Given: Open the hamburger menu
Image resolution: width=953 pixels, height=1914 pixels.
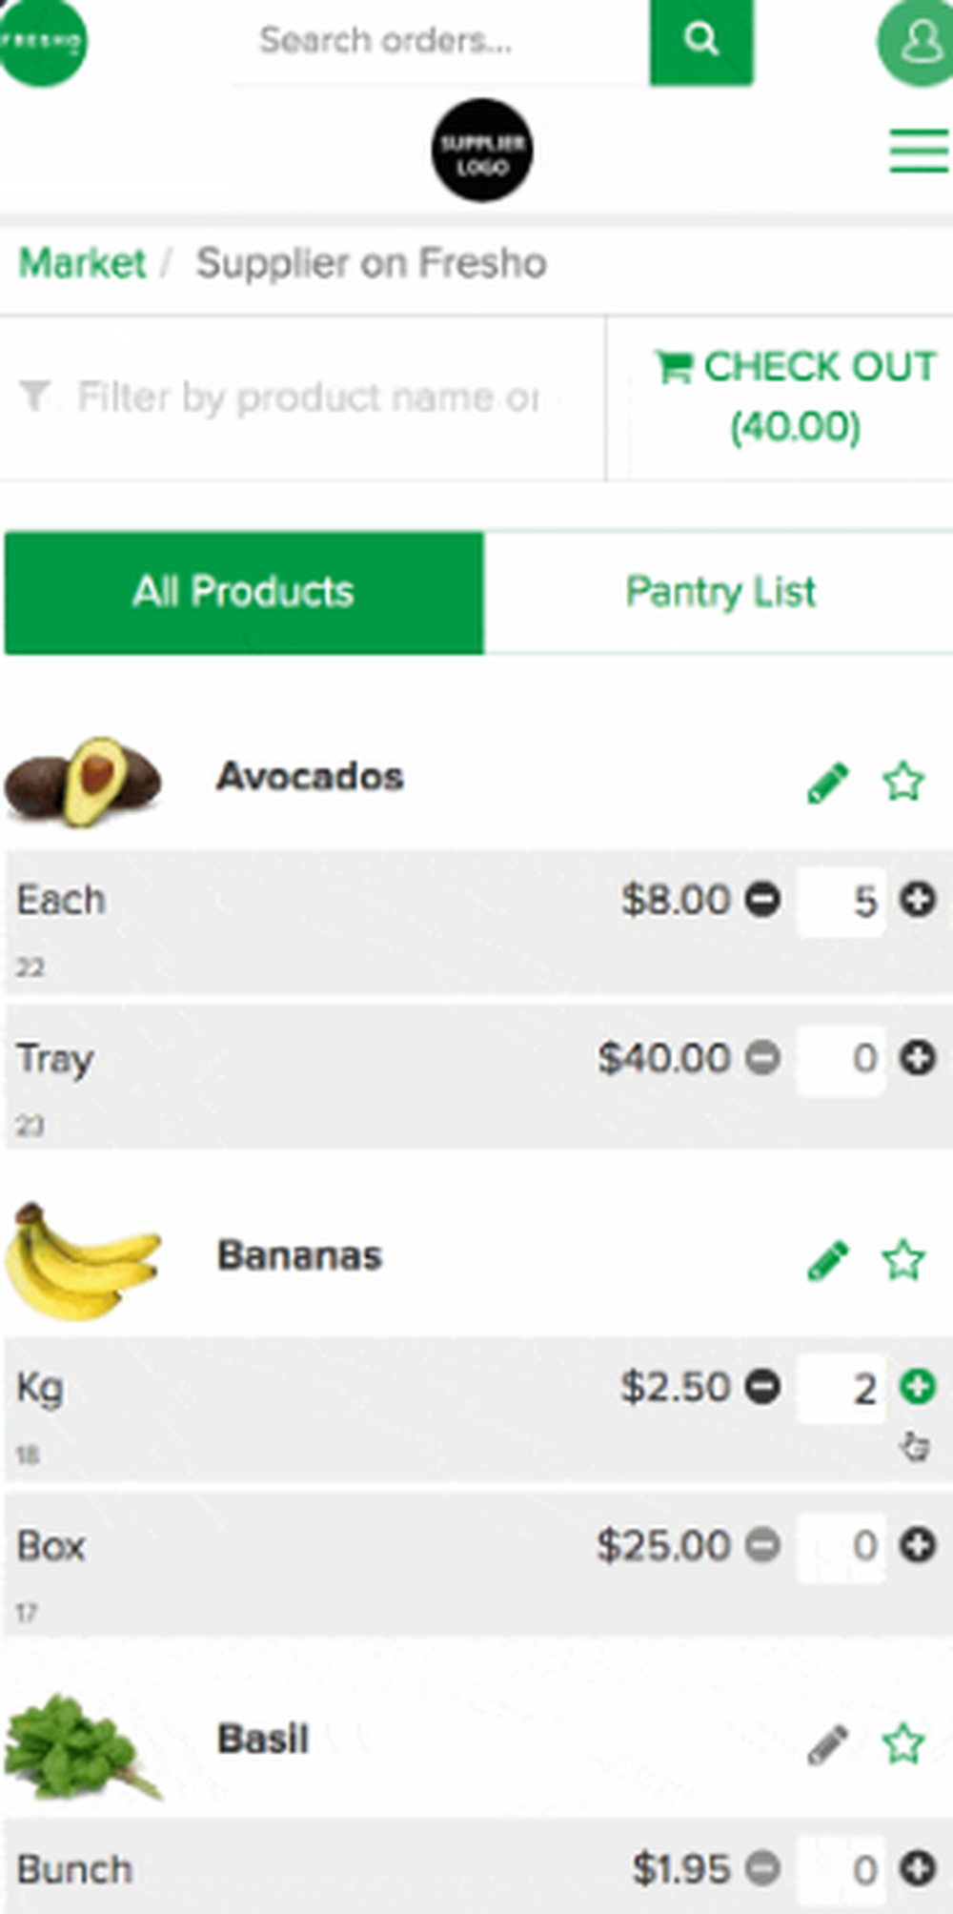Looking at the screenshot, I should [x=919, y=153].
